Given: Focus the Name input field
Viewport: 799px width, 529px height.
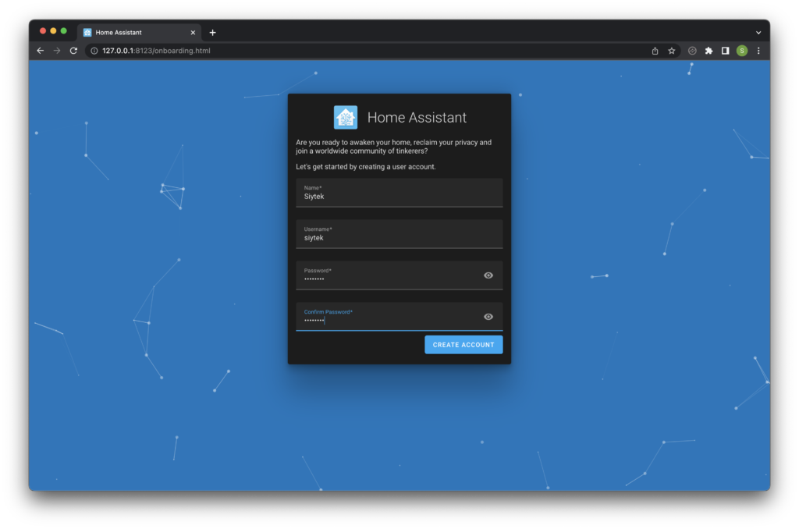Looking at the screenshot, I should point(399,193).
